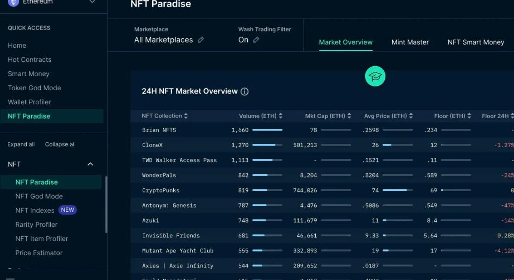514x280 pixels.
Task: Click CloneX Floor 24H change -1.27%
Action: click(x=504, y=145)
